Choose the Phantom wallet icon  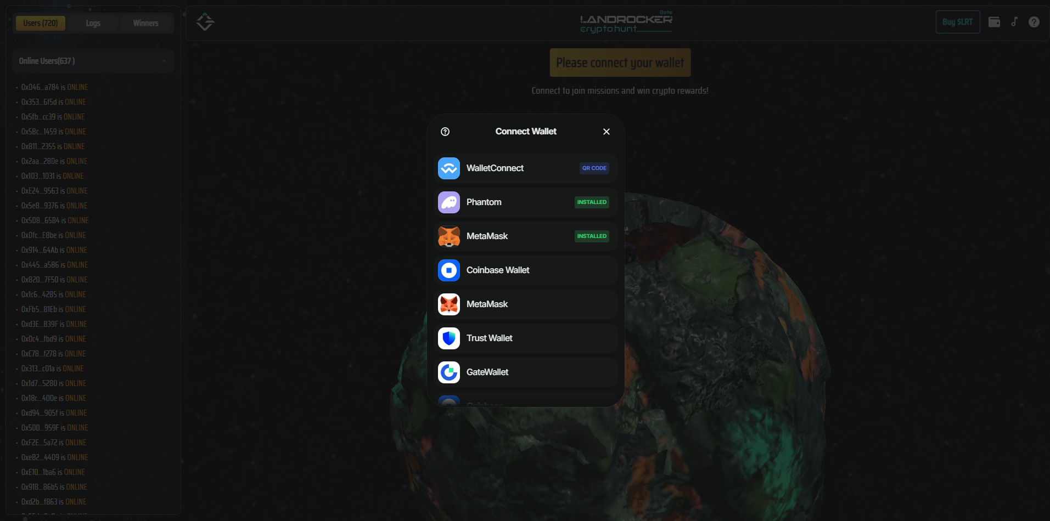449,202
